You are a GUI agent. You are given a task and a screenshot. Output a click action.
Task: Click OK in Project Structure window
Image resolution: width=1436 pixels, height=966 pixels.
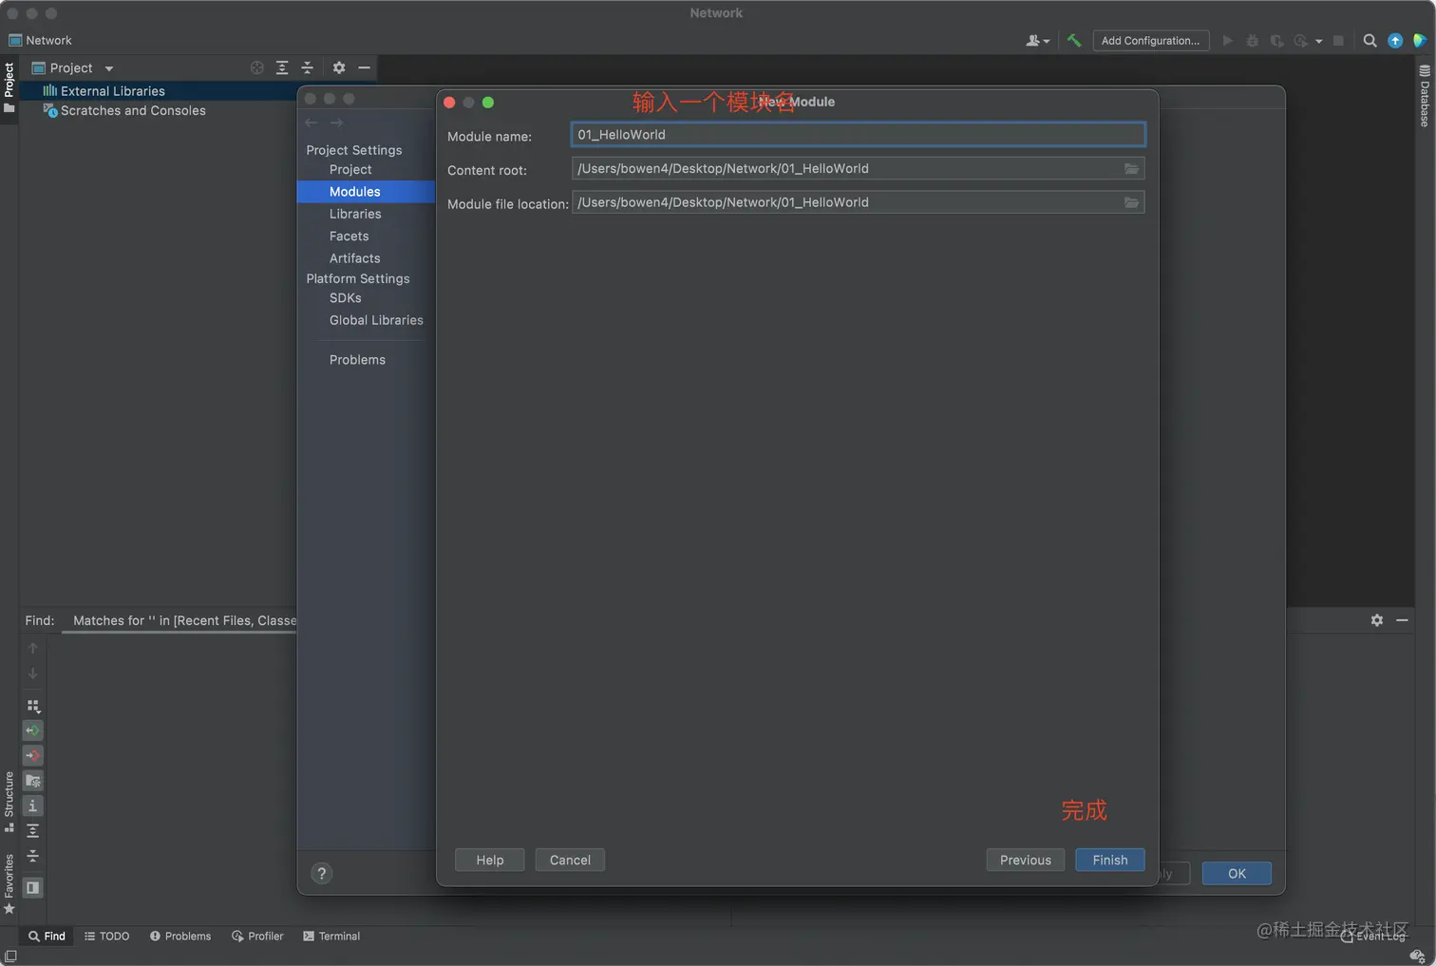[x=1237, y=873]
